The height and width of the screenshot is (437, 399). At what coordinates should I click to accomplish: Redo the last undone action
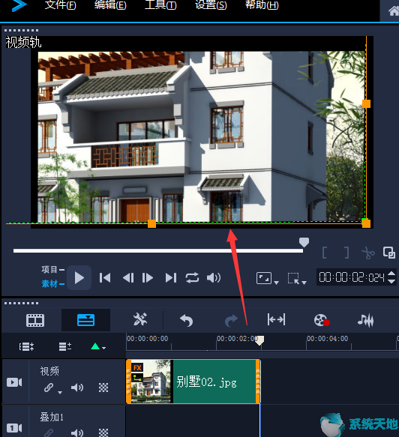231,320
